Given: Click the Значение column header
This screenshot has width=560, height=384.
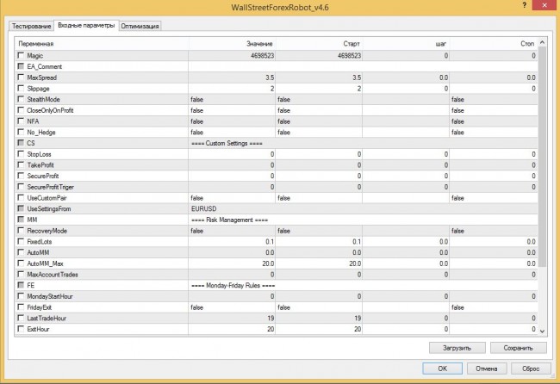Looking at the screenshot, I should [x=232, y=44].
